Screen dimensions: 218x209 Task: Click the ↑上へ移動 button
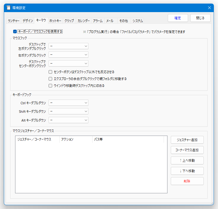point(187,160)
